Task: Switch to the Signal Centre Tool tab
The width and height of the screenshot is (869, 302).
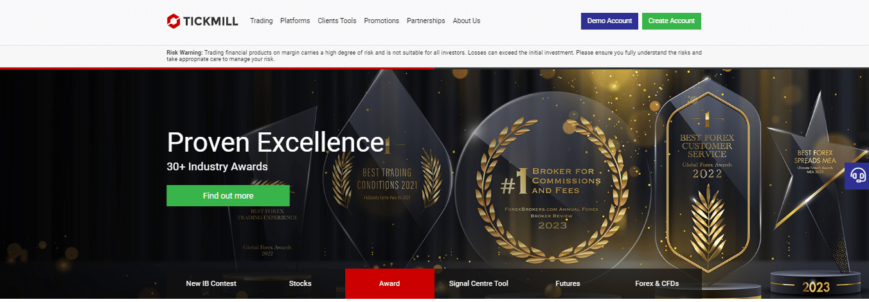Action: pyautogui.click(x=479, y=283)
